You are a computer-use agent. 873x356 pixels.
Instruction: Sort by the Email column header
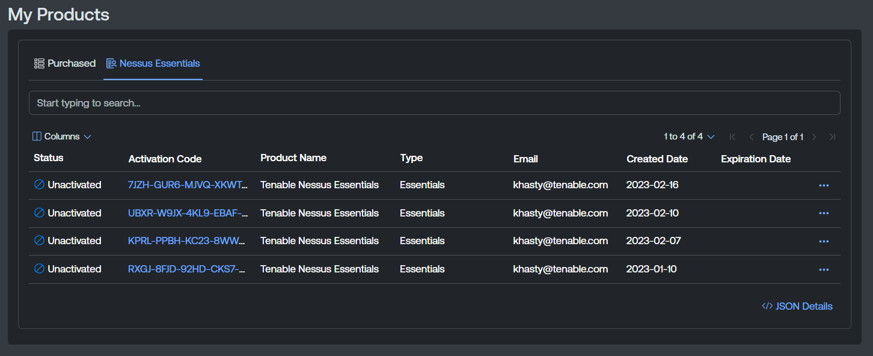pos(525,159)
